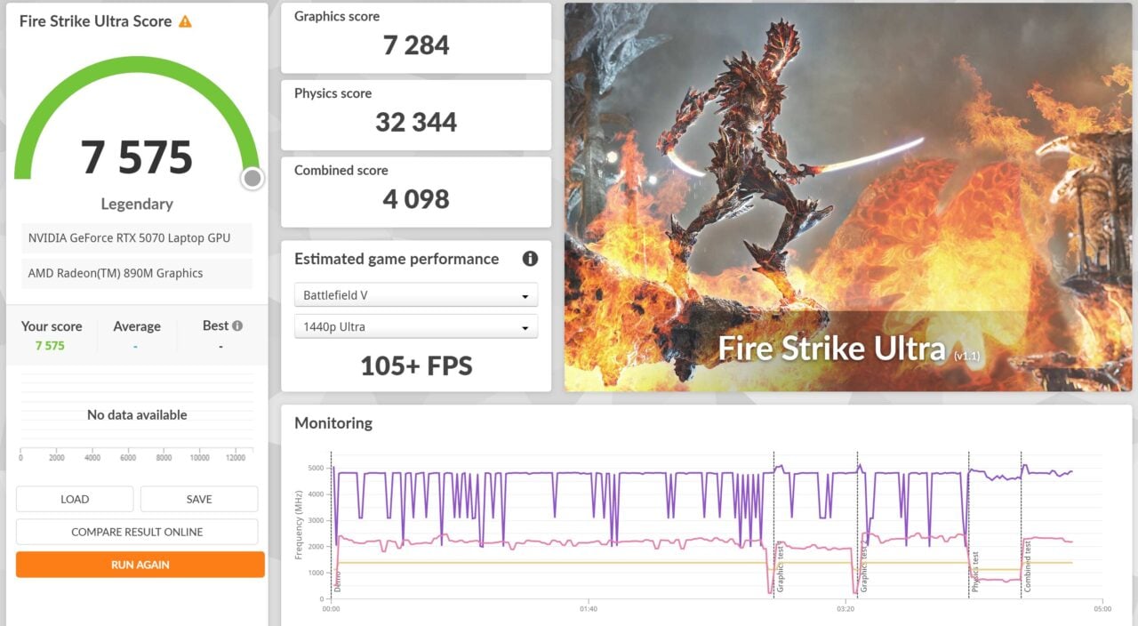The image size is (1138, 626).
Task: Click the Fire Strike Ultra title on artwork
Action: (x=831, y=349)
